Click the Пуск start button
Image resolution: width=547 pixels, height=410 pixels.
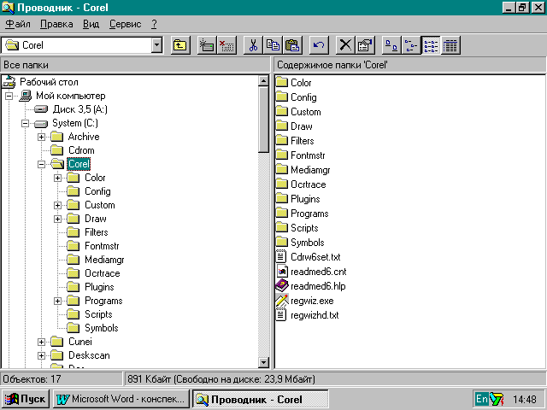coord(26,399)
